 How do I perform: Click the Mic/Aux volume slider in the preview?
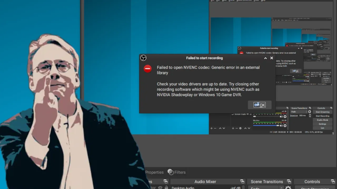[x=266, y=125]
